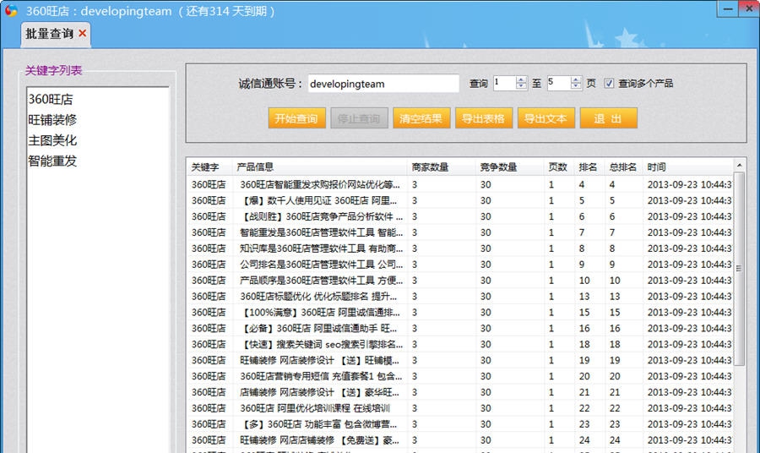Click the 清空结果 button

421,118
